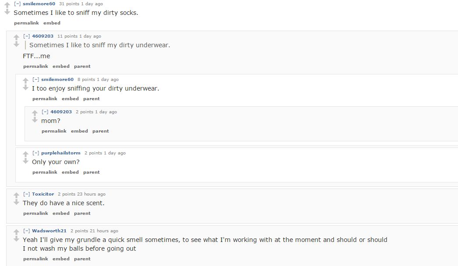This screenshot has height=266, width=458.
Task: Upvote the "mom?" comment
Action: click(x=35, y=113)
